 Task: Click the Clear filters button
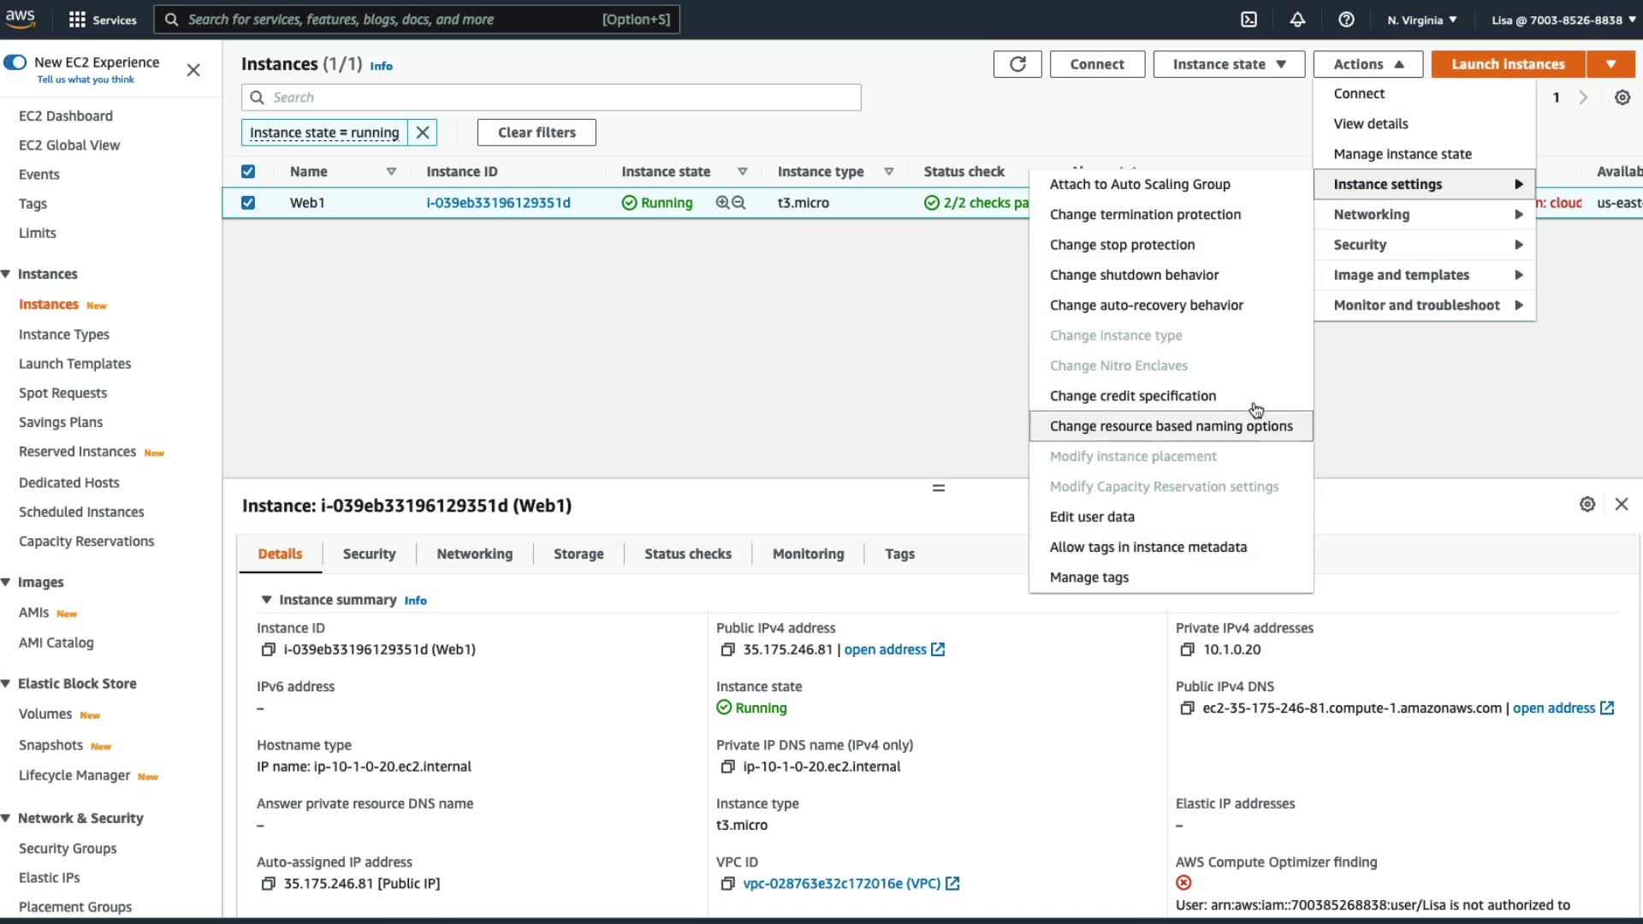pos(537,133)
